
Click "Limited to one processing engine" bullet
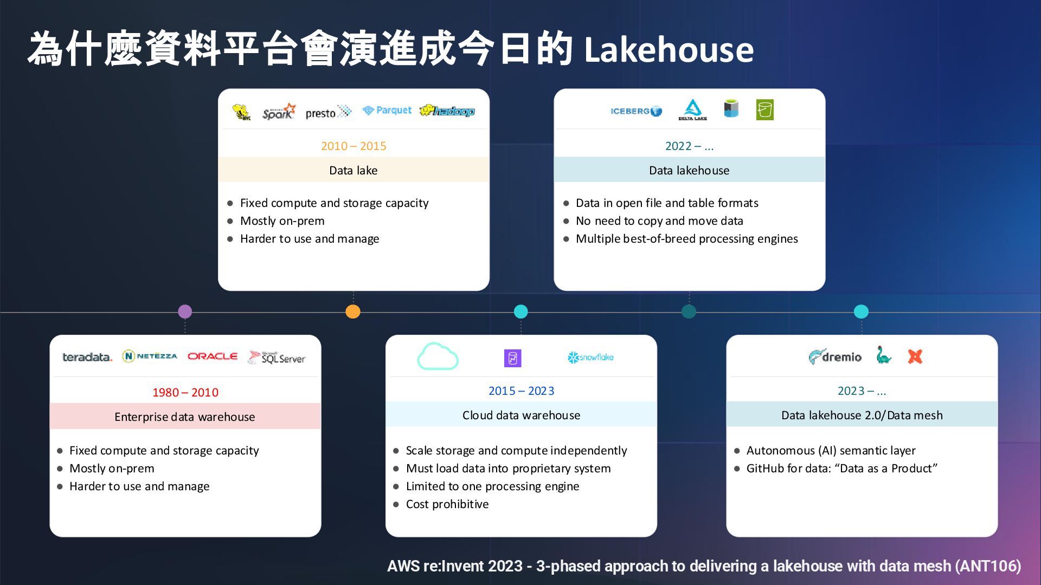[492, 486]
